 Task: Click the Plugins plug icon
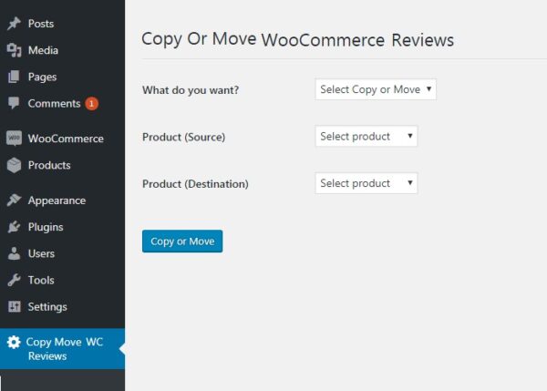pos(14,227)
